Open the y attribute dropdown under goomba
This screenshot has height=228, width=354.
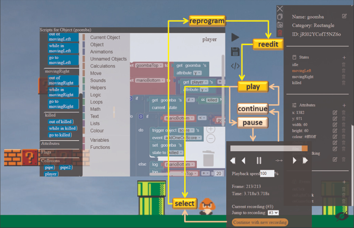[197, 73]
